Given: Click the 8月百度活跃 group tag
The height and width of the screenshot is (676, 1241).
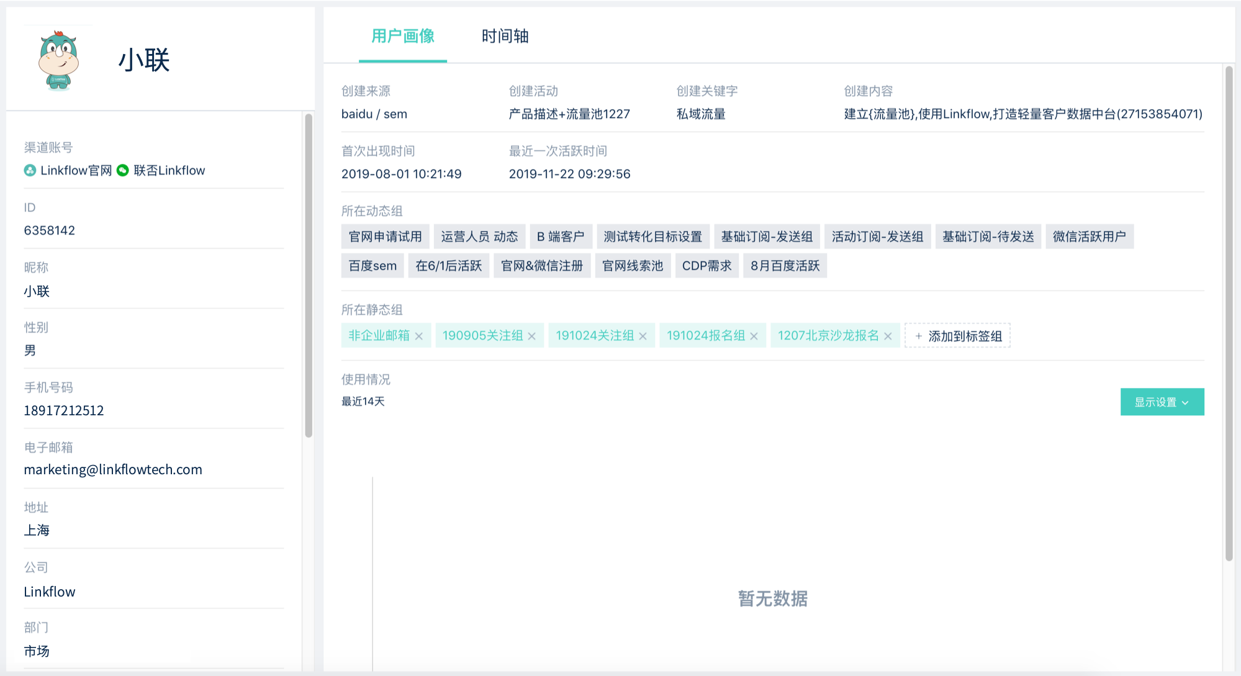Looking at the screenshot, I should (785, 266).
